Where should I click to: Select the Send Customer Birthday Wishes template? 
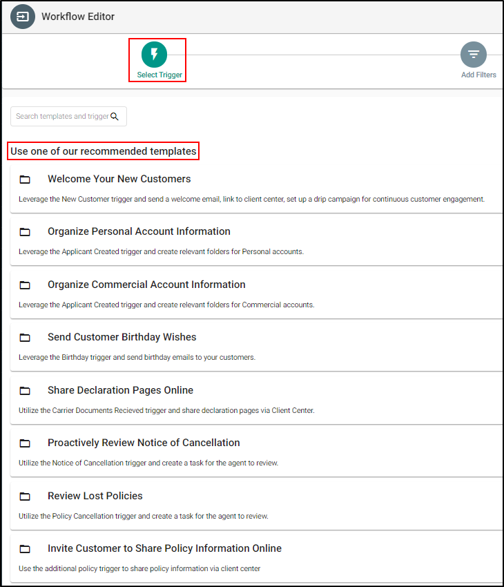[x=122, y=337]
